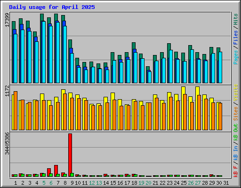This screenshot has width=241, height=188.
Task: Click the cyan Pages bar on day 5
Action: tap(44, 52)
